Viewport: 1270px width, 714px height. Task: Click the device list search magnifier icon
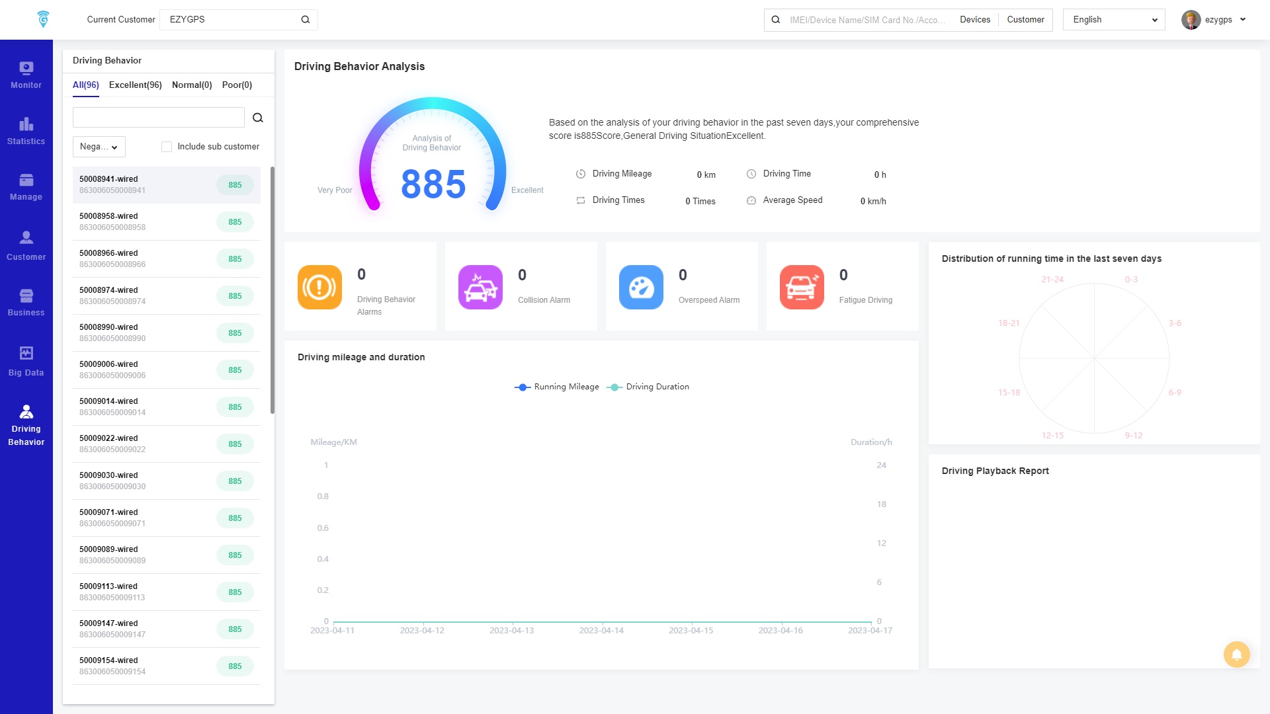[258, 118]
